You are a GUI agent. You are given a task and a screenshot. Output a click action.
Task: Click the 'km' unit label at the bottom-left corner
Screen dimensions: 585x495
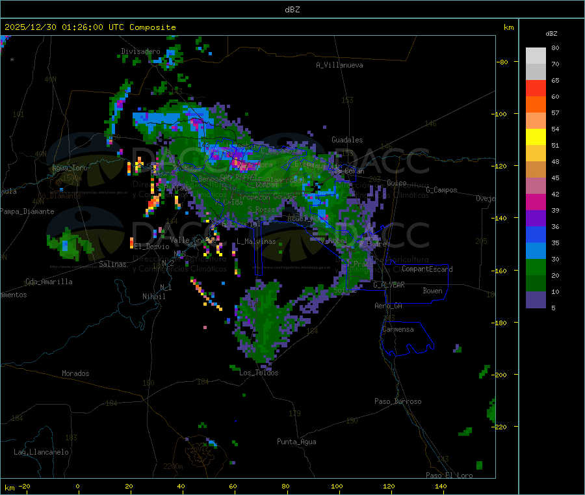pos(9,488)
